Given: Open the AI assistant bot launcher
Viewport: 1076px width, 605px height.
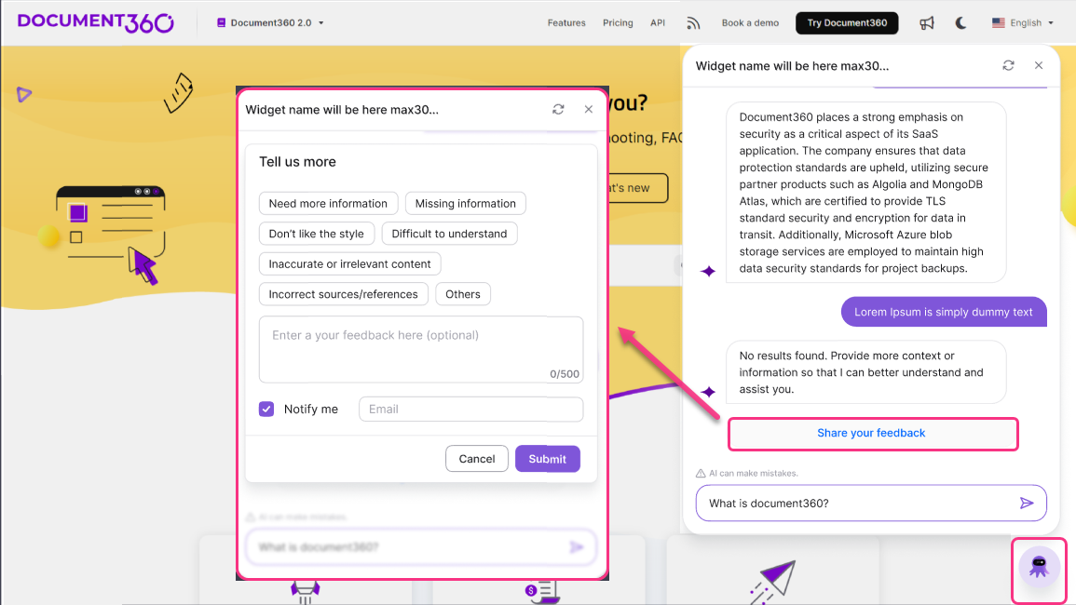Looking at the screenshot, I should (1038, 567).
